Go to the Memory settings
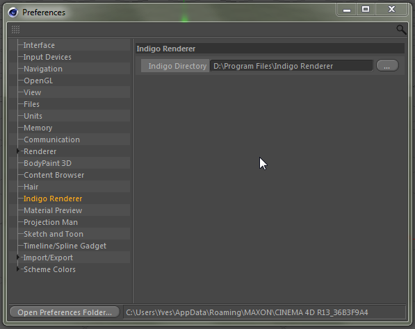Image resolution: width=415 pixels, height=329 pixels. [x=38, y=128]
